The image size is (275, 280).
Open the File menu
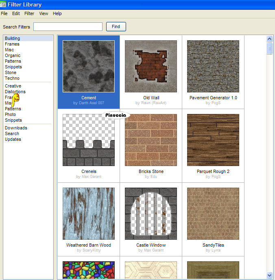coord(4,13)
